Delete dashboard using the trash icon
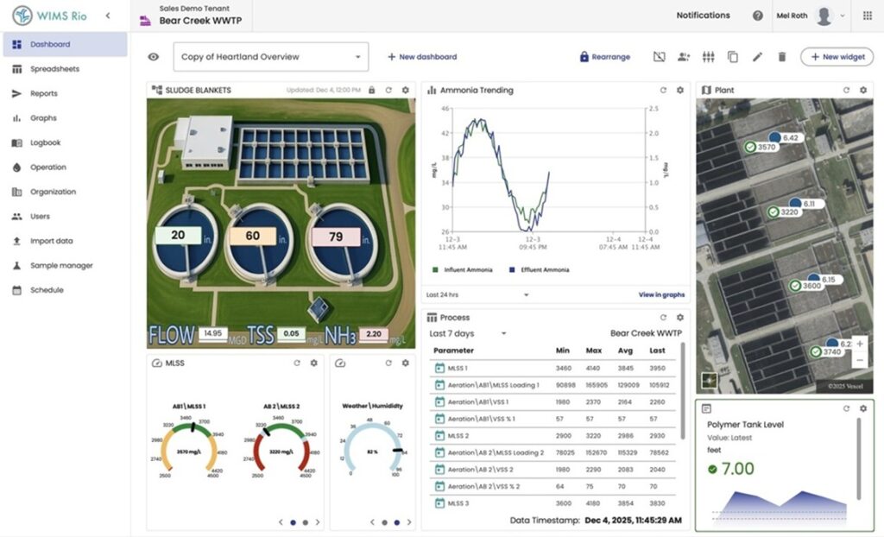 click(781, 57)
